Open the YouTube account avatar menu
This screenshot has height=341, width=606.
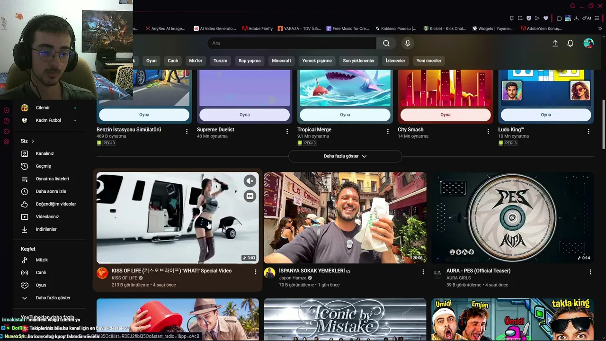[588, 43]
